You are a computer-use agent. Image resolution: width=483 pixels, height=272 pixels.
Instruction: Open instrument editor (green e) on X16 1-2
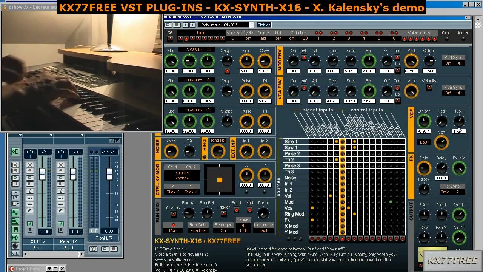click(x=30, y=224)
